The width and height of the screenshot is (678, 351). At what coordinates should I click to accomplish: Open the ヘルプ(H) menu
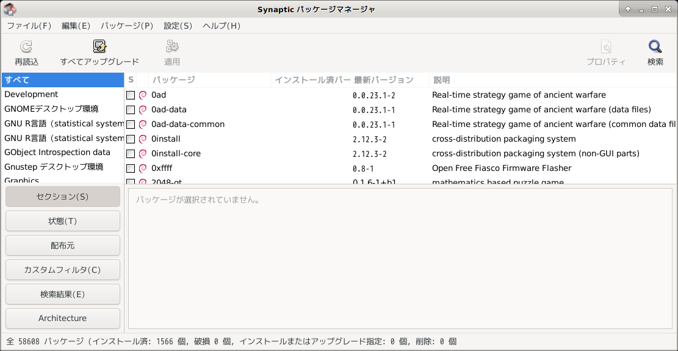point(222,26)
